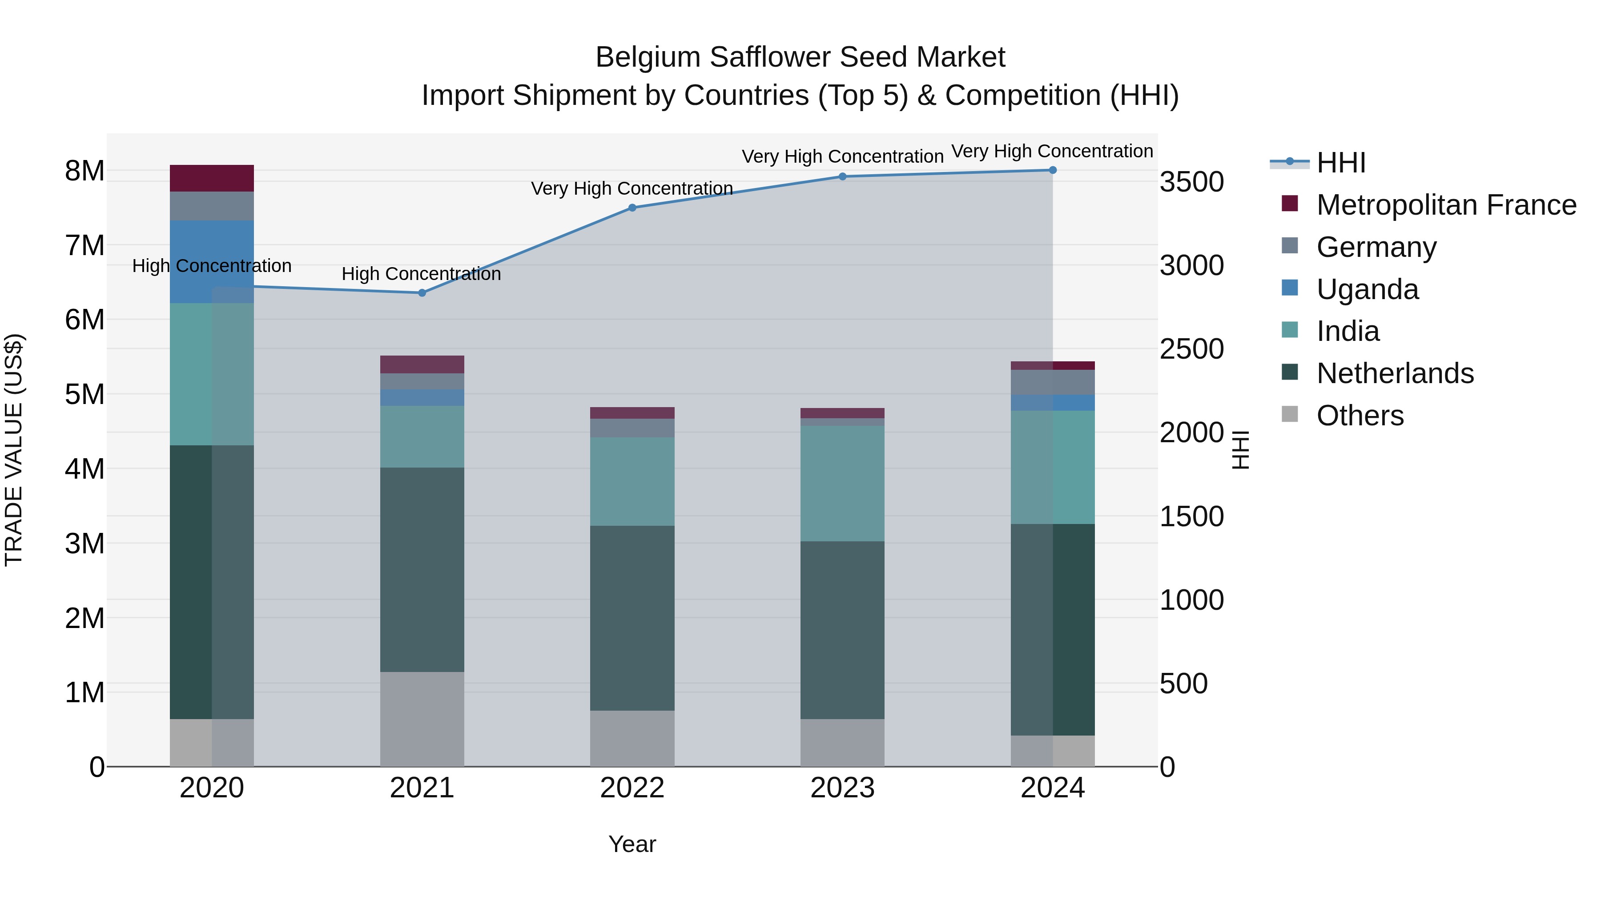Click the 3500 HHI axis tick
The height and width of the screenshot is (900, 1601).
click(x=1192, y=182)
